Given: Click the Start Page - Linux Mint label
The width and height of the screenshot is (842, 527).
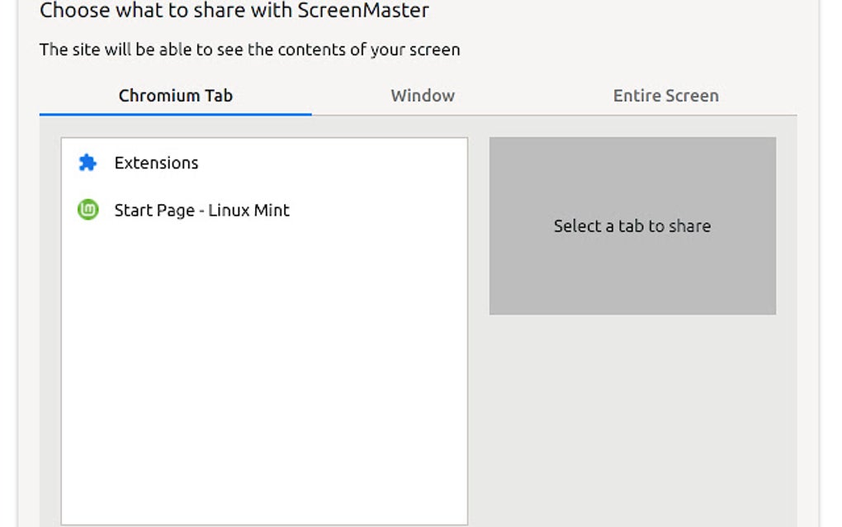Looking at the screenshot, I should pyautogui.click(x=201, y=211).
